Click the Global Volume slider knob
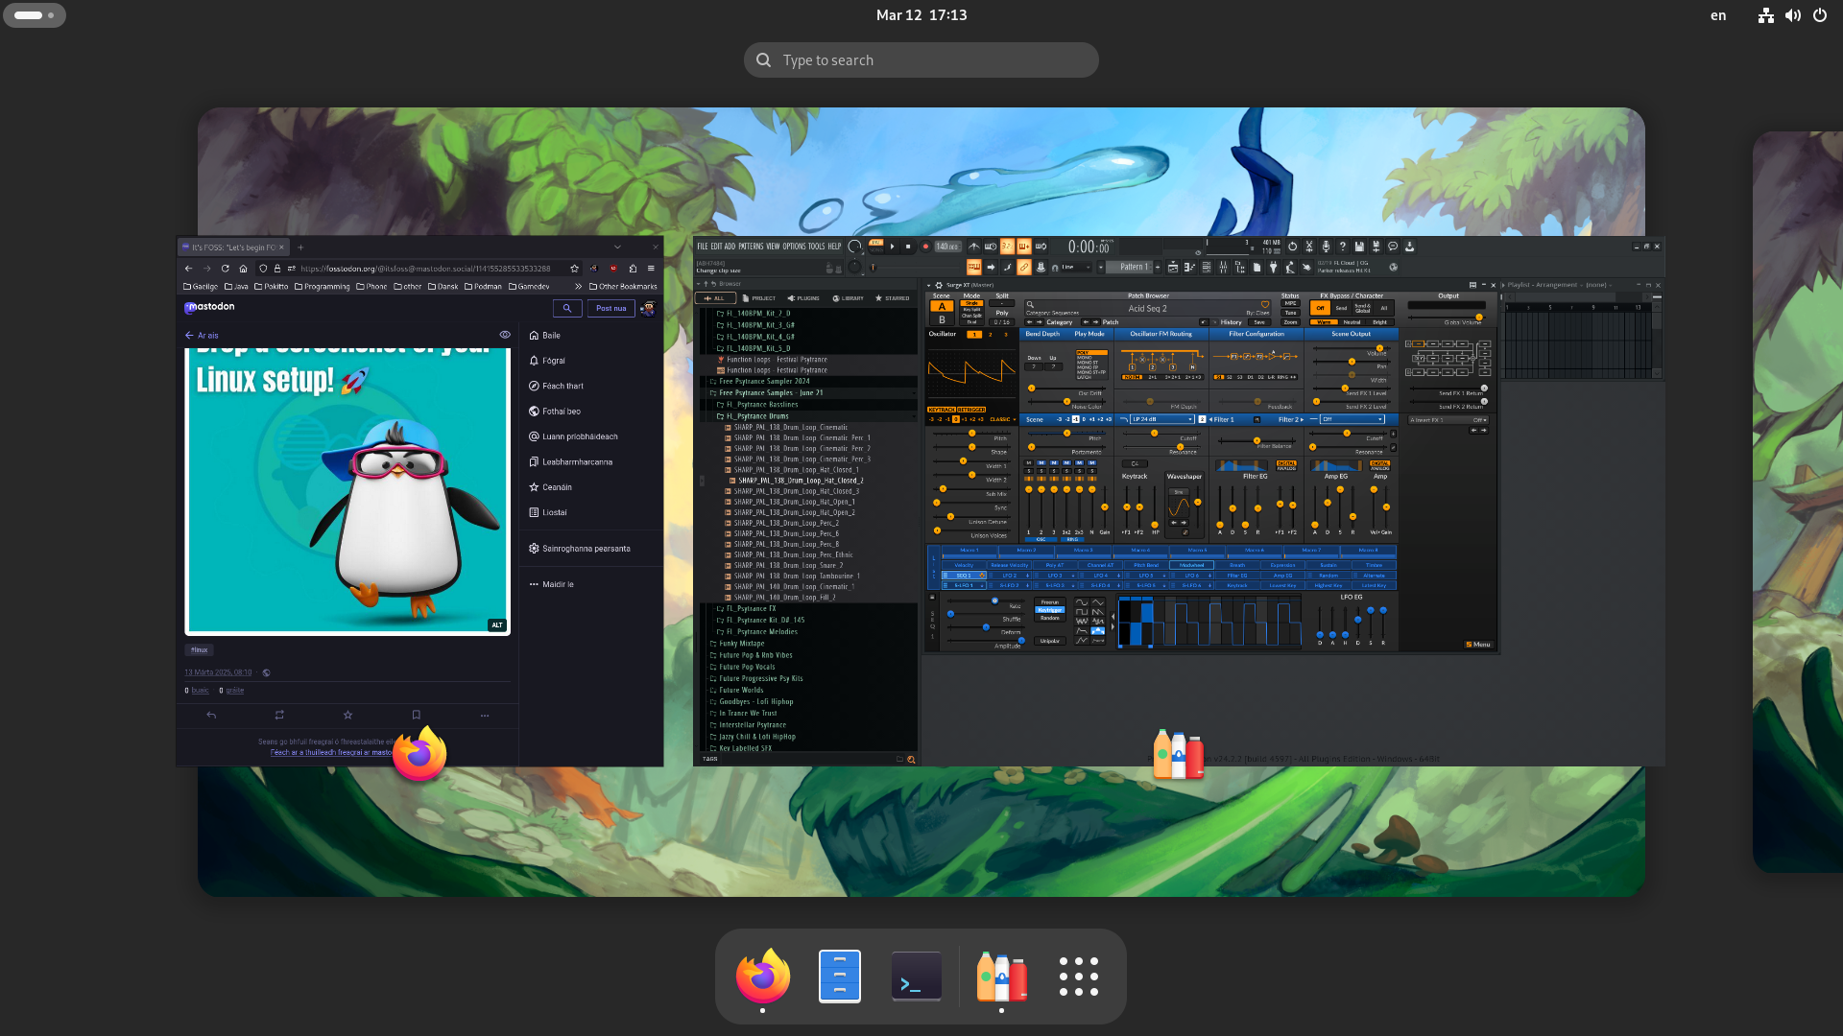This screenshot has width=1843, height=1036. click(1479, 317)
